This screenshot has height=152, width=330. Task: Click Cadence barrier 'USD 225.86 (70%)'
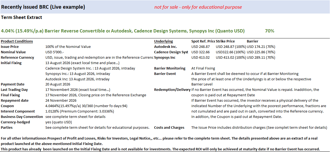tap(261, 52)
